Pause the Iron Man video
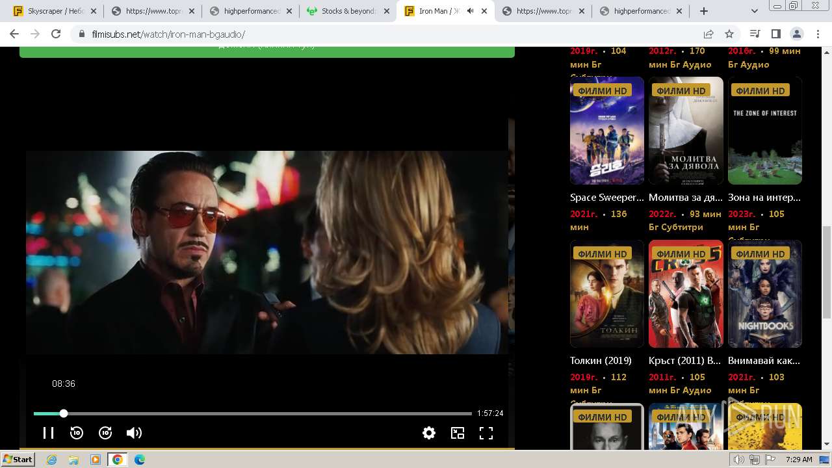This screenshot has width=832, height=468. pos(48,433)
